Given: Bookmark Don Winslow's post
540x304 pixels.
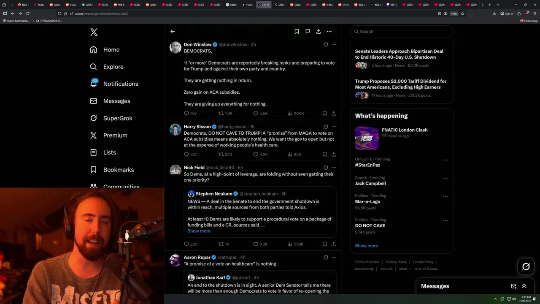Looking at the screenshot, I should [x=324, y=113].
